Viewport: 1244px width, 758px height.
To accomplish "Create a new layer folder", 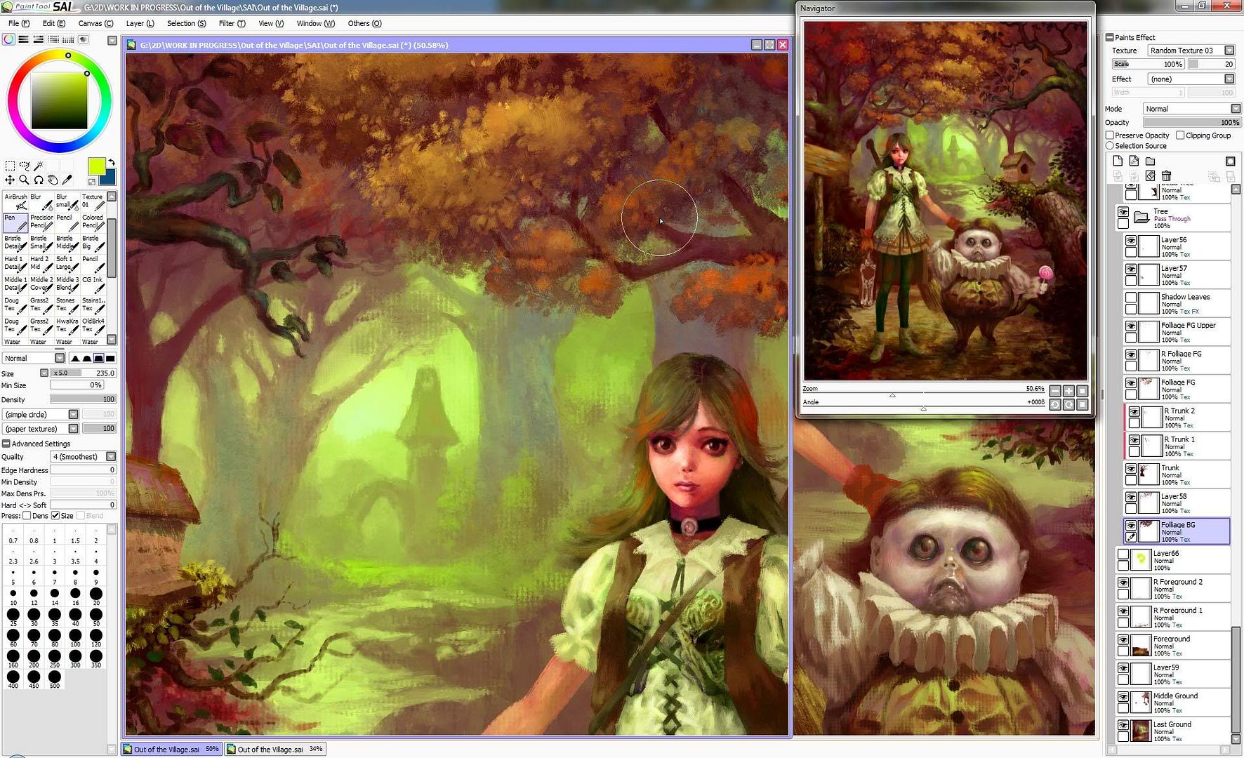I will click(x=1150, y=161).
